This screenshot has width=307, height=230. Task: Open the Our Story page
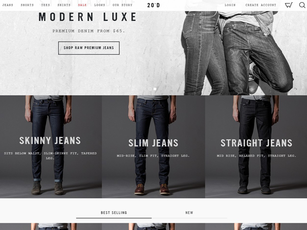pyautogui.click(x=122, y=5)
